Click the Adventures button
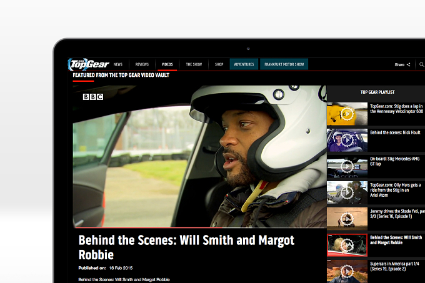 tap(244, 64)
